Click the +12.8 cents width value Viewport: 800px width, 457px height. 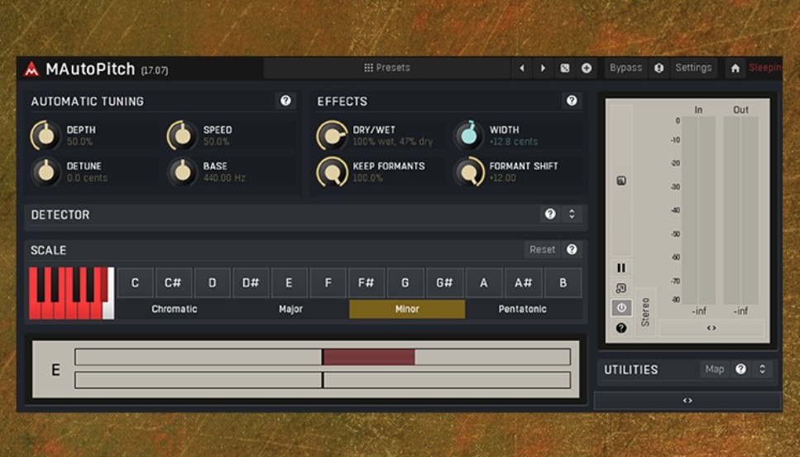[513, 142]
